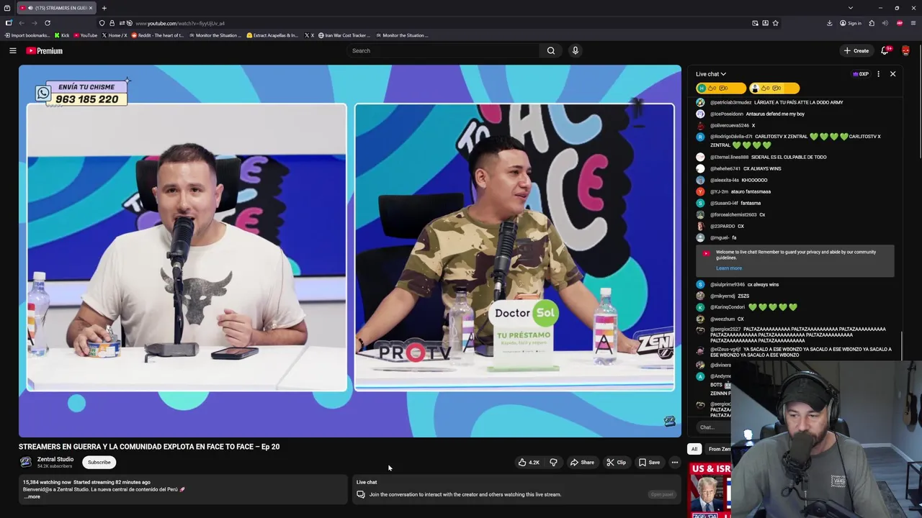The width and height of the screenshot is (922, 518).
Task: Open the browser application menu
Action: (913, 23)
